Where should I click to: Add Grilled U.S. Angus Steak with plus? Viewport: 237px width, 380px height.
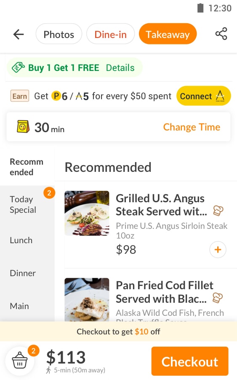coord(218,250)
